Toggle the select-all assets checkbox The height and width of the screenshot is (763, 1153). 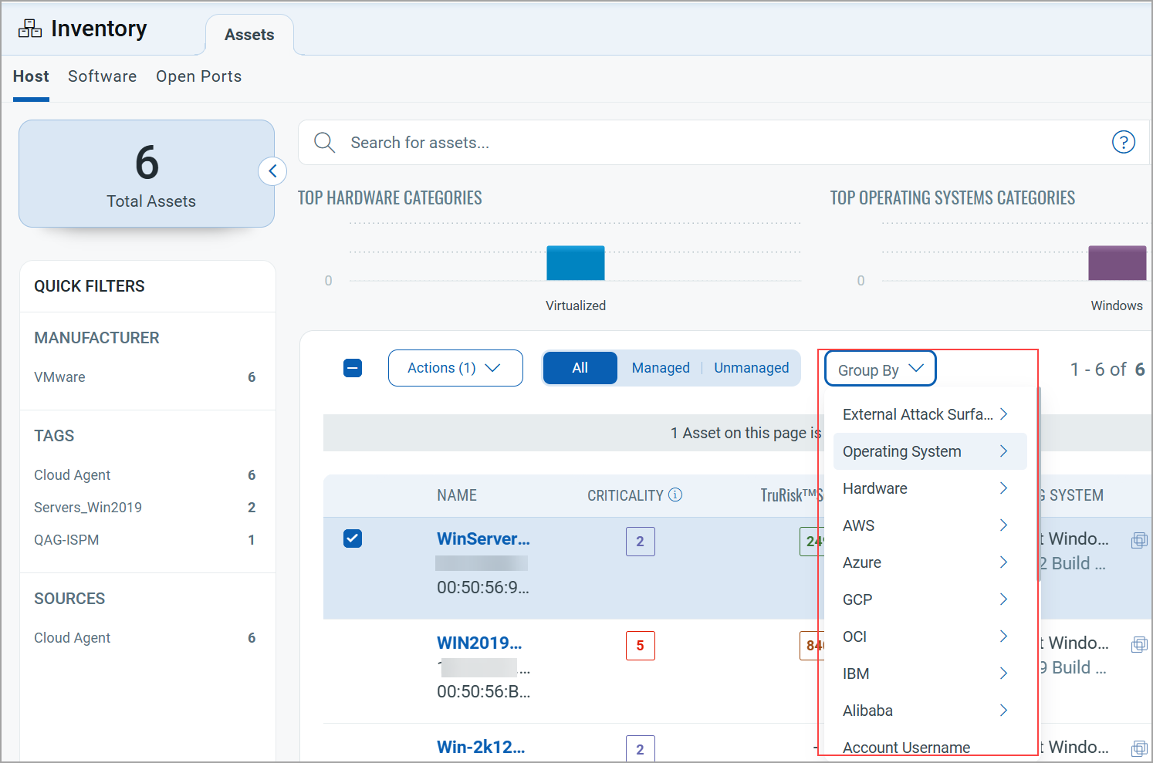(x=353, y=368)
